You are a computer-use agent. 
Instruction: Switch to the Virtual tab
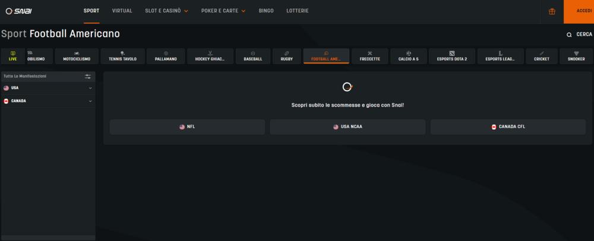point(122,11)
